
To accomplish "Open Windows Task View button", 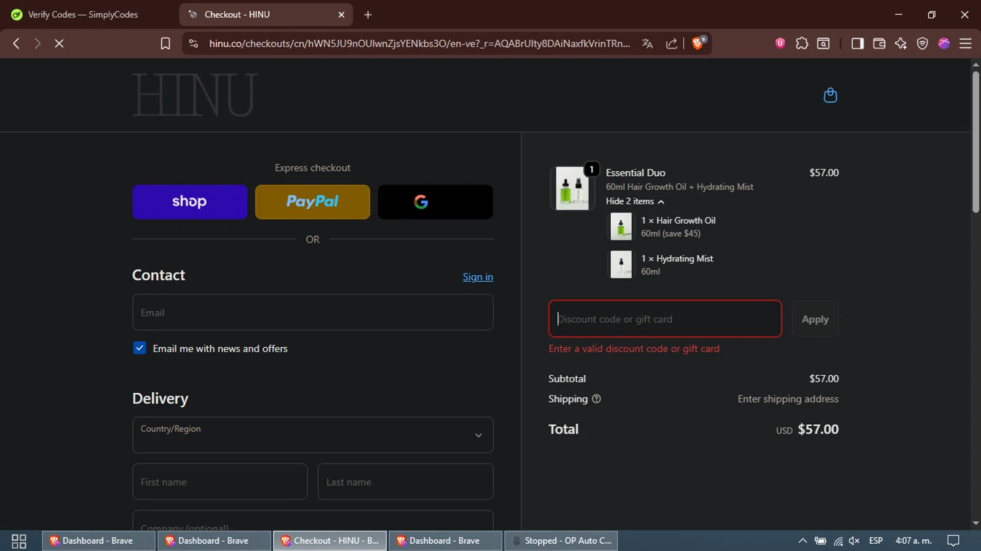I will pos(19,541).
